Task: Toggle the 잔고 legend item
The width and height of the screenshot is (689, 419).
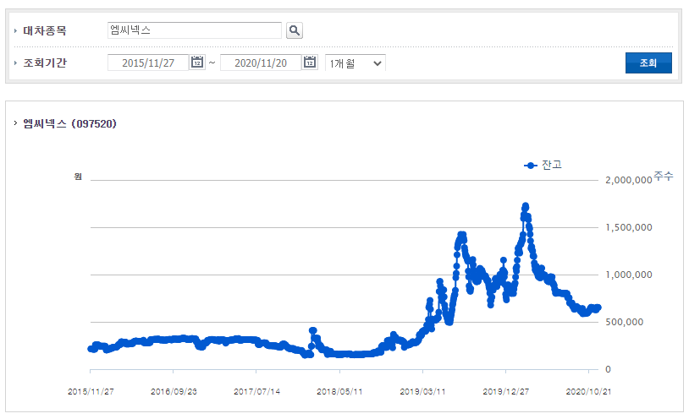Action: coord(543,165)
